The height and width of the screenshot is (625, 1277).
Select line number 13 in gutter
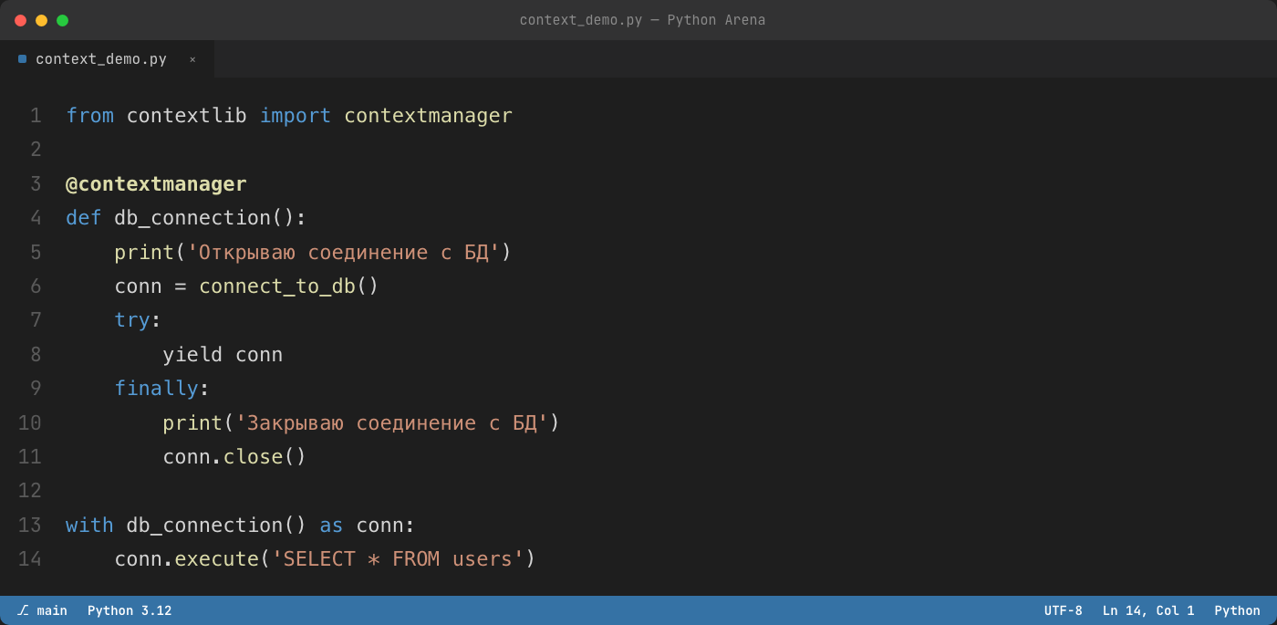tap(30, 526)
